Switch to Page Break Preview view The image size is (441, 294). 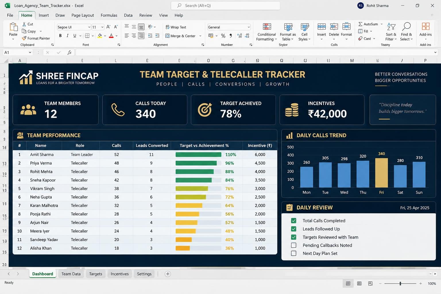coord(370,283)
